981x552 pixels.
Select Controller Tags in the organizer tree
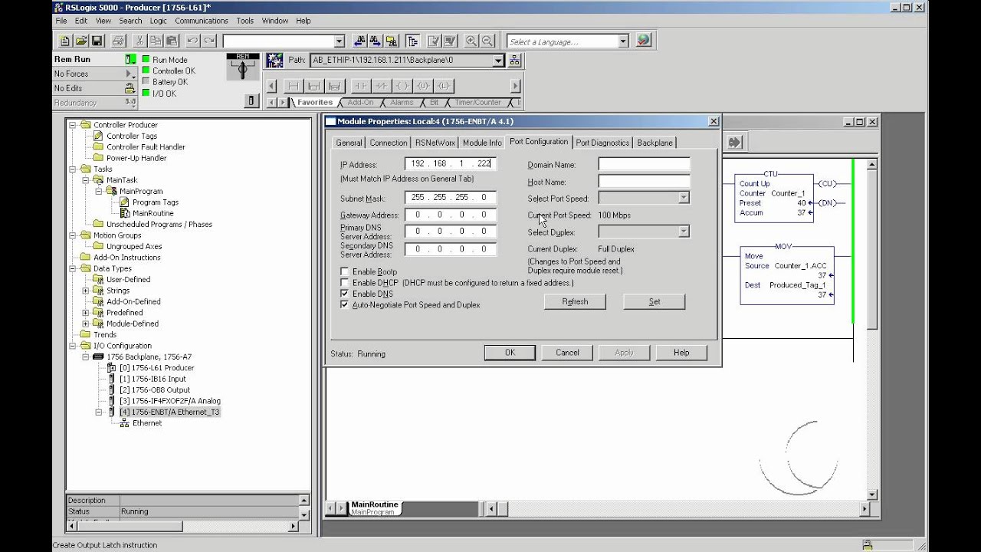132,136
